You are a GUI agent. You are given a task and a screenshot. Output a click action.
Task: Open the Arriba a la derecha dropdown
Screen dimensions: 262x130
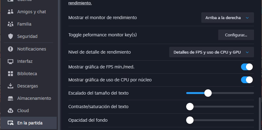(227, 18)
